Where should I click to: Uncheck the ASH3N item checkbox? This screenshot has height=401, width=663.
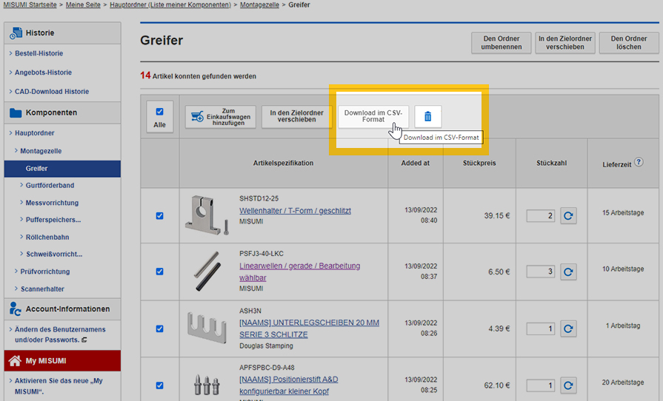pos(159,328)
